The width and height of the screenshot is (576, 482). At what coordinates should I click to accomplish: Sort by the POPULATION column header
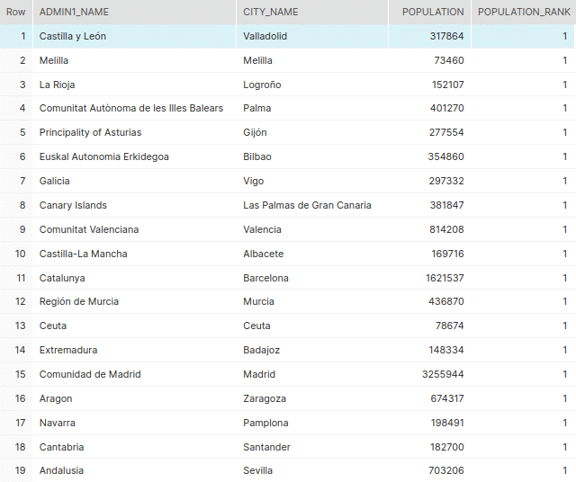(433, 12)
